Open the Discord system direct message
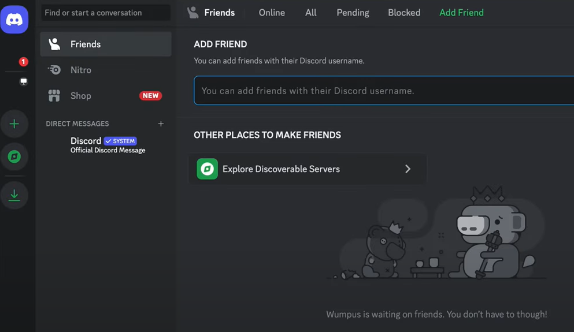The height and width of the screenshot is (332, 574). pyautogui.click(x=106, y=145)
